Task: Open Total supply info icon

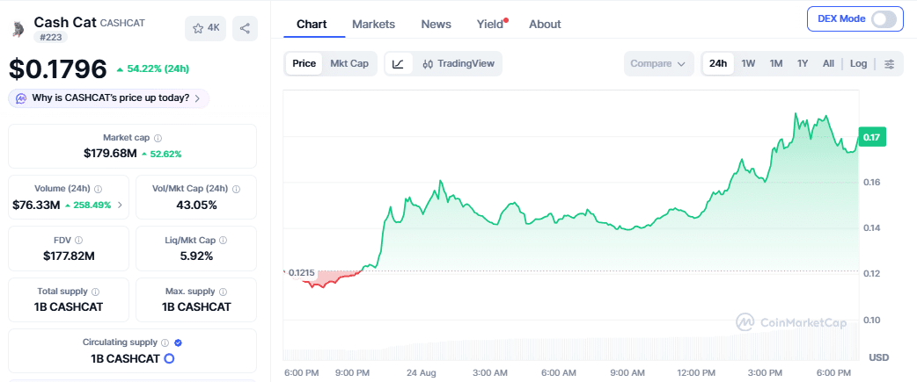Action: [95, 292]
